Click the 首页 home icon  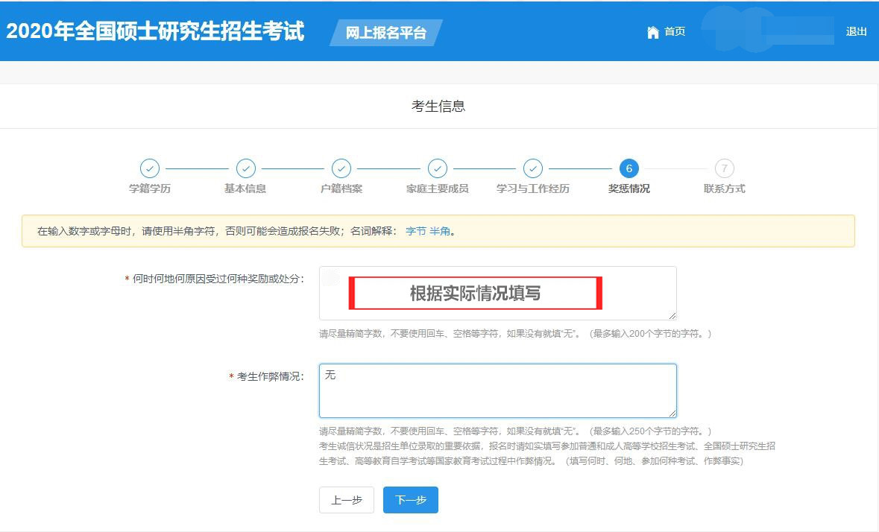coord(652,31)
